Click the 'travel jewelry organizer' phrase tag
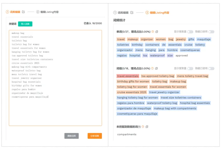Image resolution: width=223 pixels, height=149 pixels. click(164, 92)
